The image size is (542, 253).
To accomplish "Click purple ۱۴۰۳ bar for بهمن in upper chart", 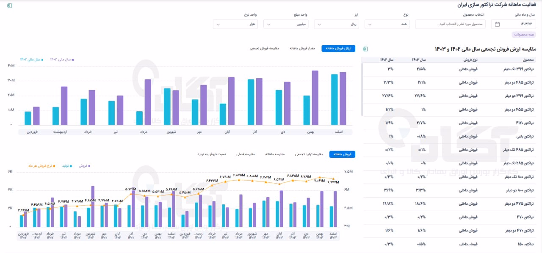I will (315, 98).
